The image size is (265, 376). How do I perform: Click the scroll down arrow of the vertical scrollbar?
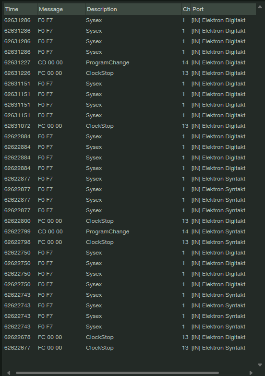260,365
